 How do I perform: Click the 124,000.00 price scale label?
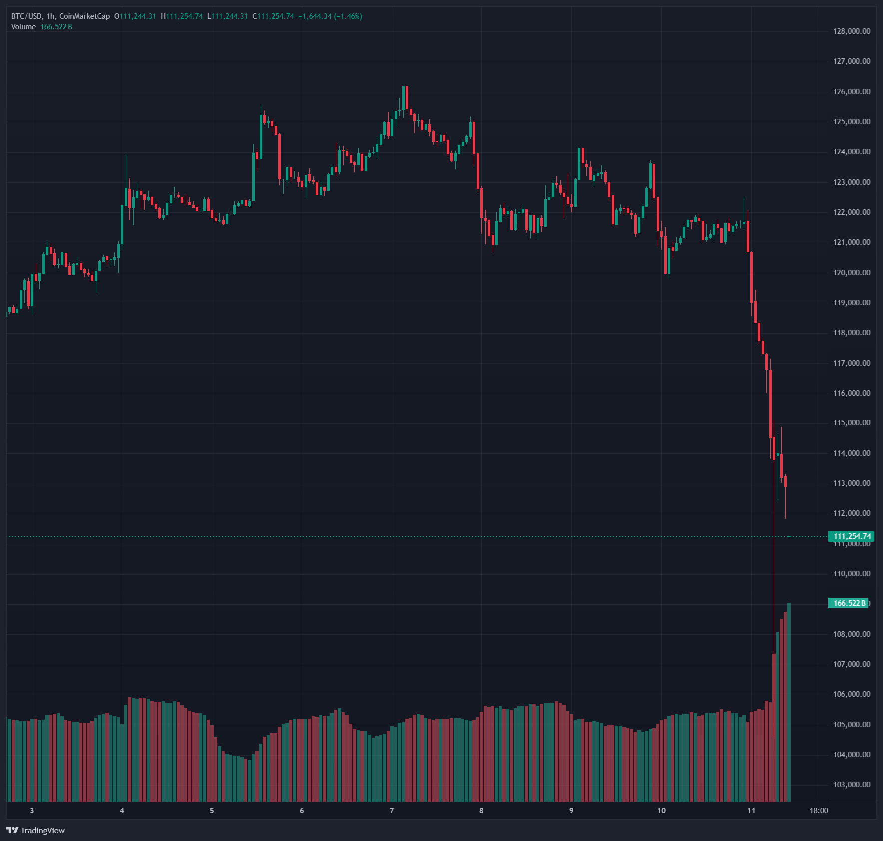(852, 152)
